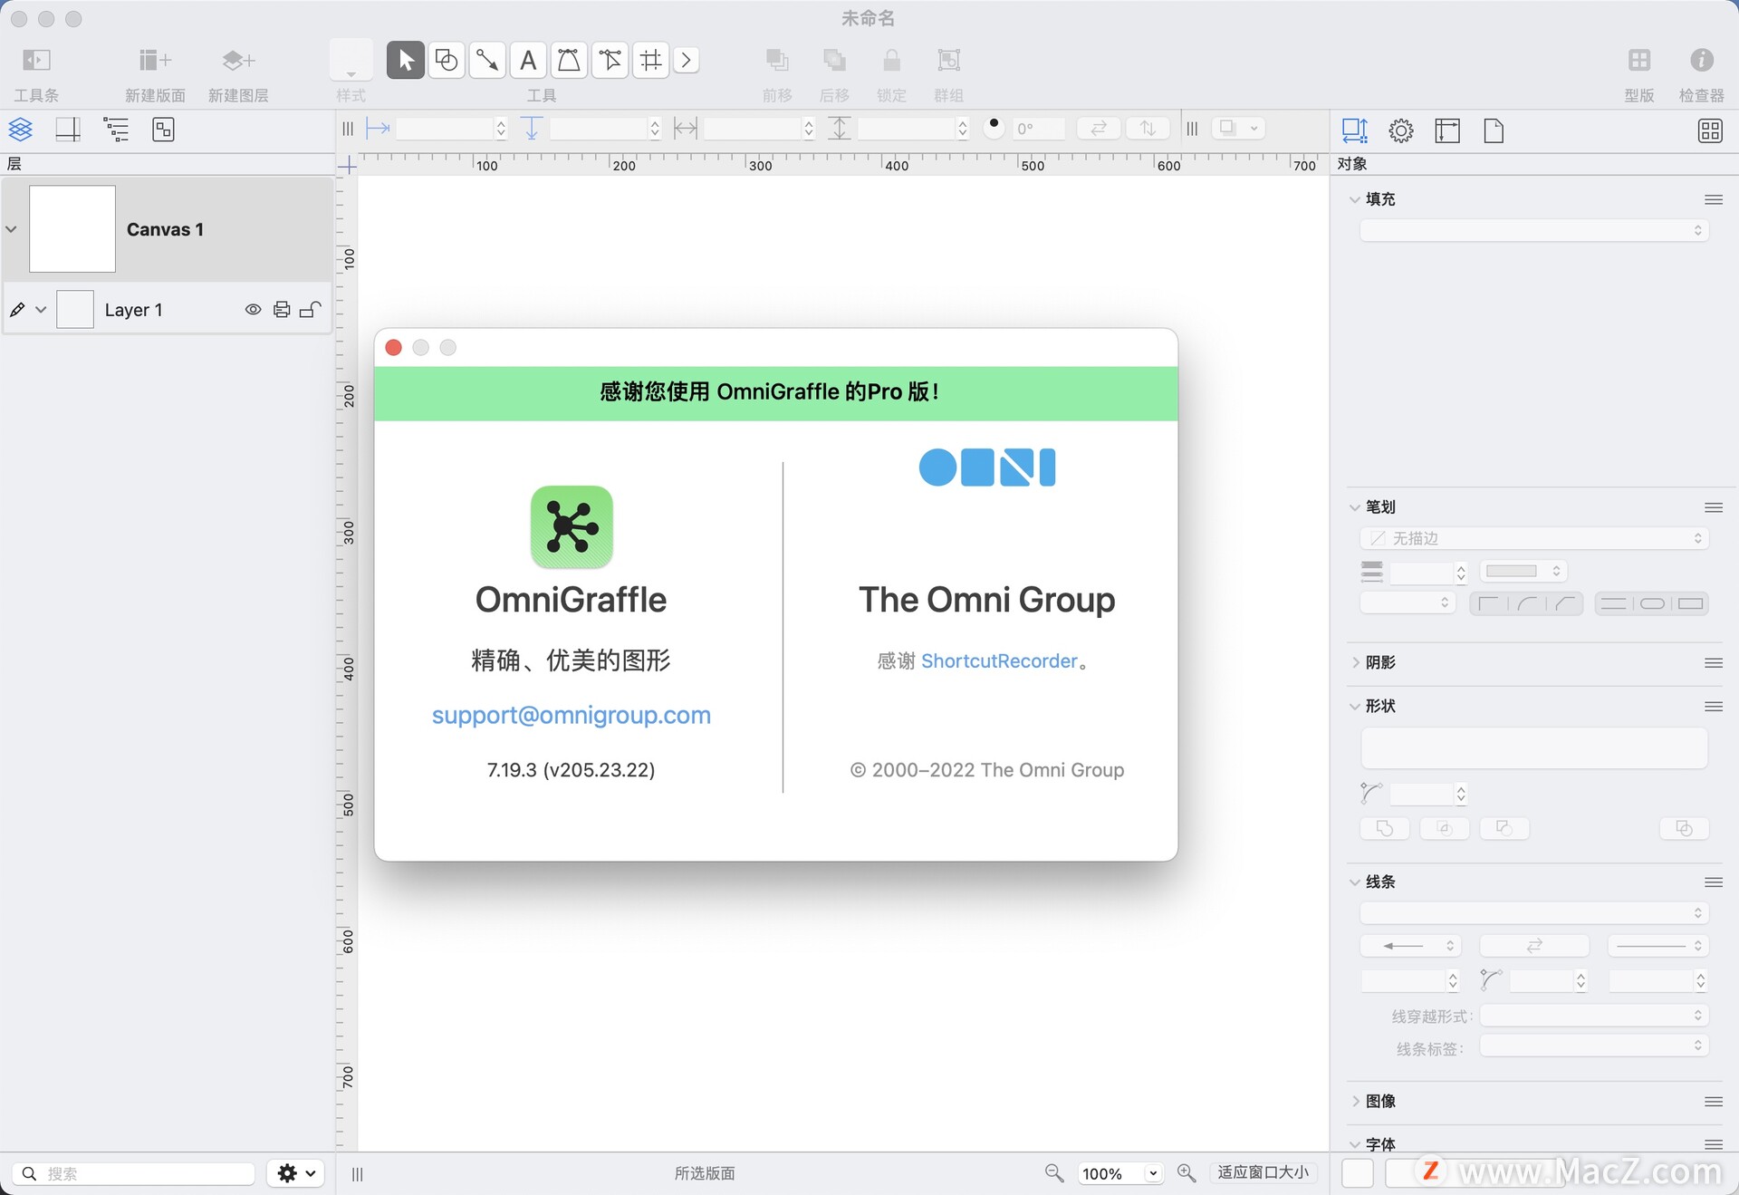
Task: Click the vertical flip button
Action: 1148,129
